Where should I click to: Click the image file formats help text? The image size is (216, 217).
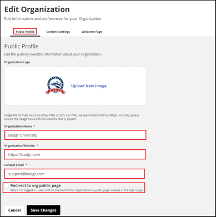72,117
